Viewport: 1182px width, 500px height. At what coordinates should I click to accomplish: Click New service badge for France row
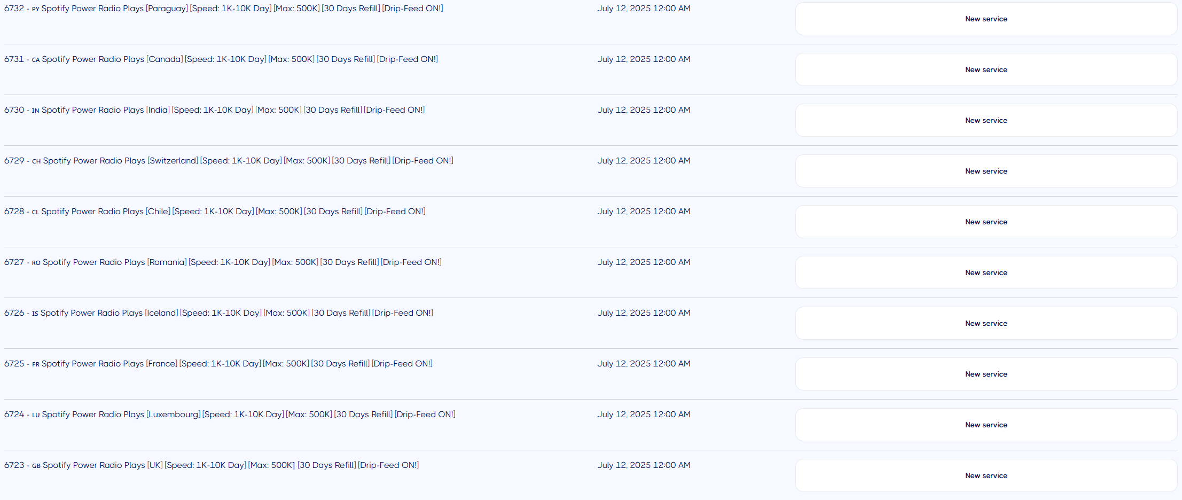coord(986,374)
